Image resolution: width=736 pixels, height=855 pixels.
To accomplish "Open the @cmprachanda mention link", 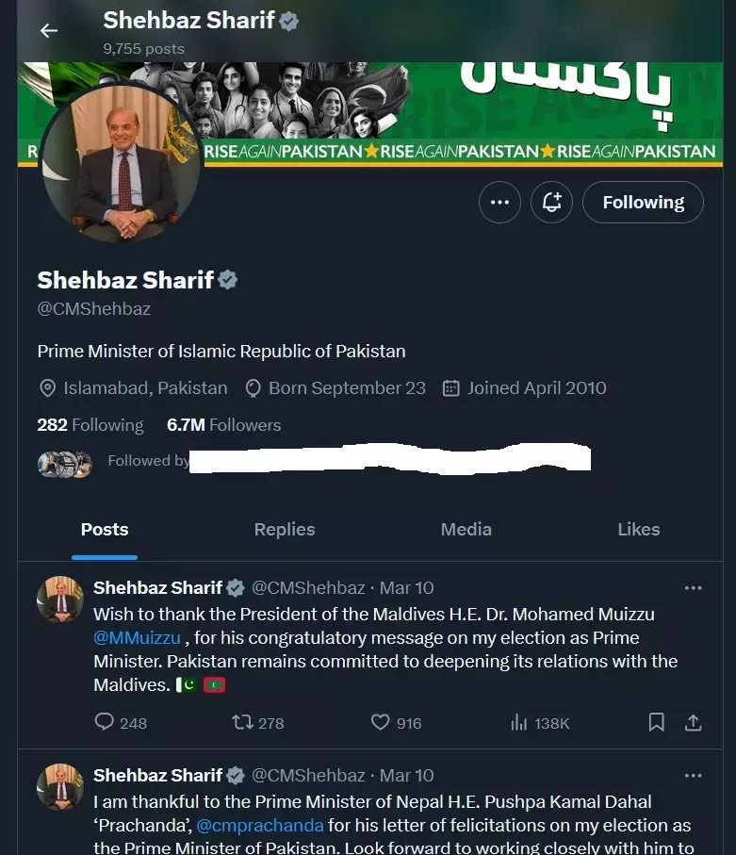I will [x=259, y=825].
